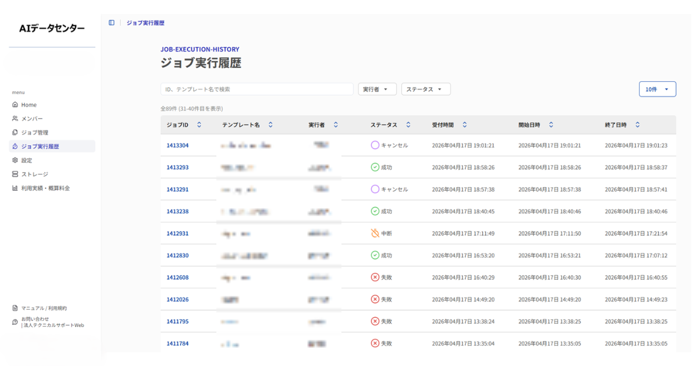The image size is (698, 366).
Task: Click the JOB-EXECUTION-HISTORY heading label
Action: click(x=200, y=49)
